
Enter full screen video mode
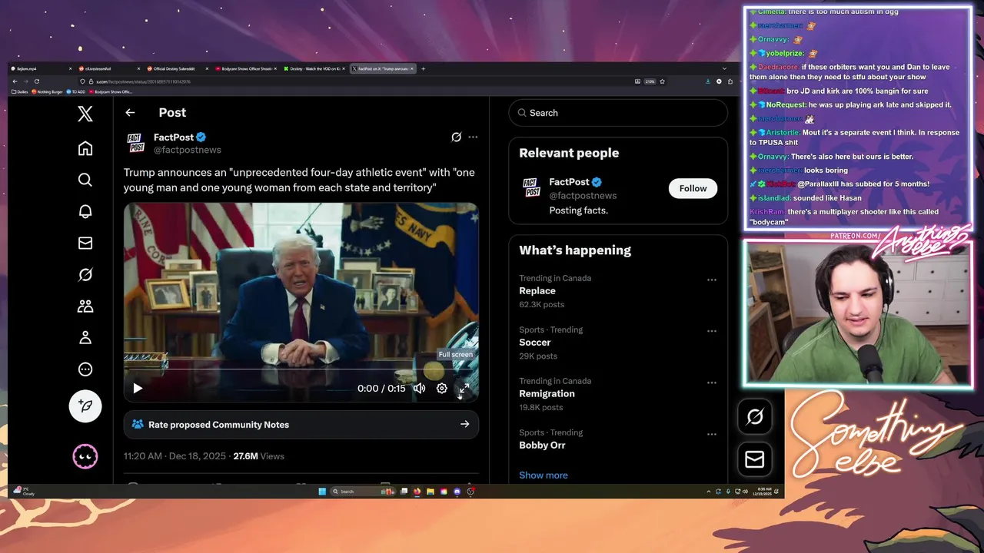point(464,388)
